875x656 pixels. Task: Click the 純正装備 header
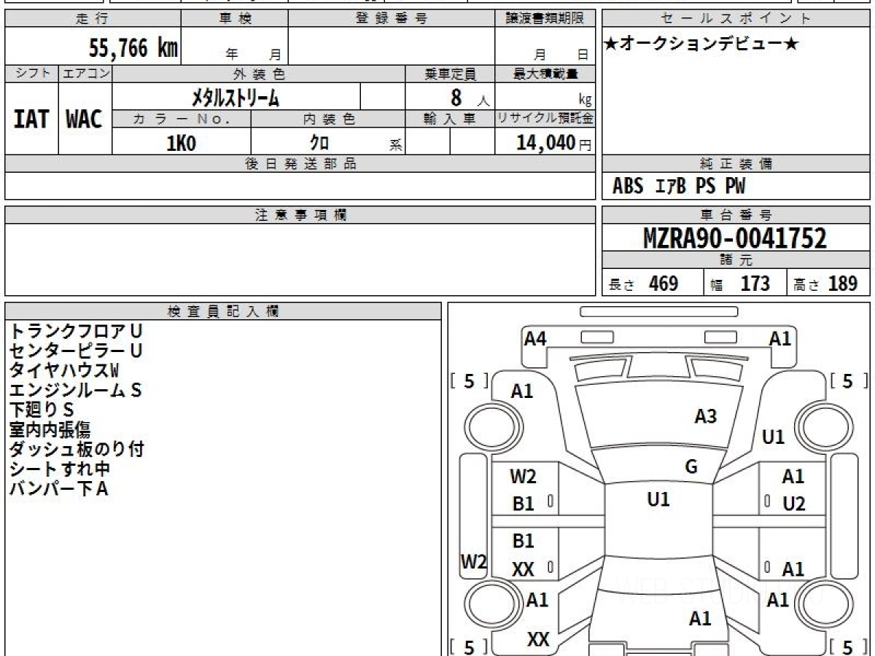pyautogui.click(x=736, y=164)
